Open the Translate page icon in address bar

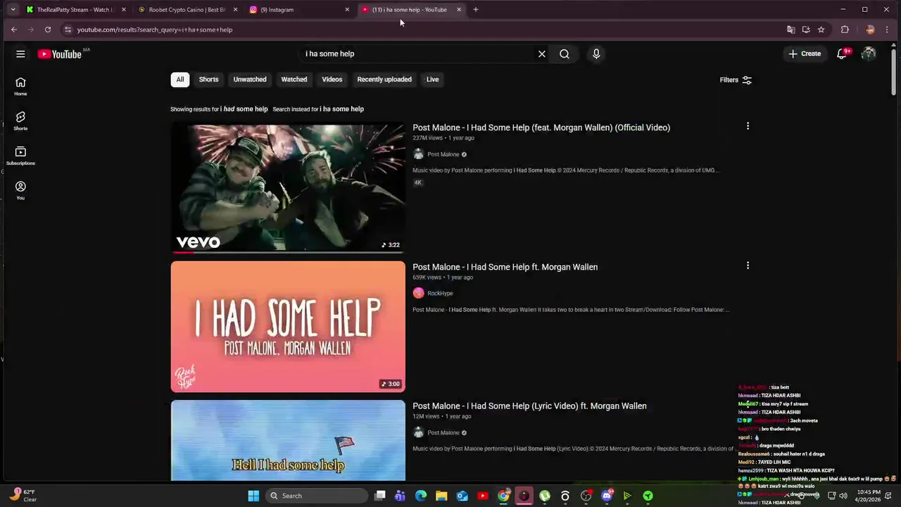(x=790, y=30)
